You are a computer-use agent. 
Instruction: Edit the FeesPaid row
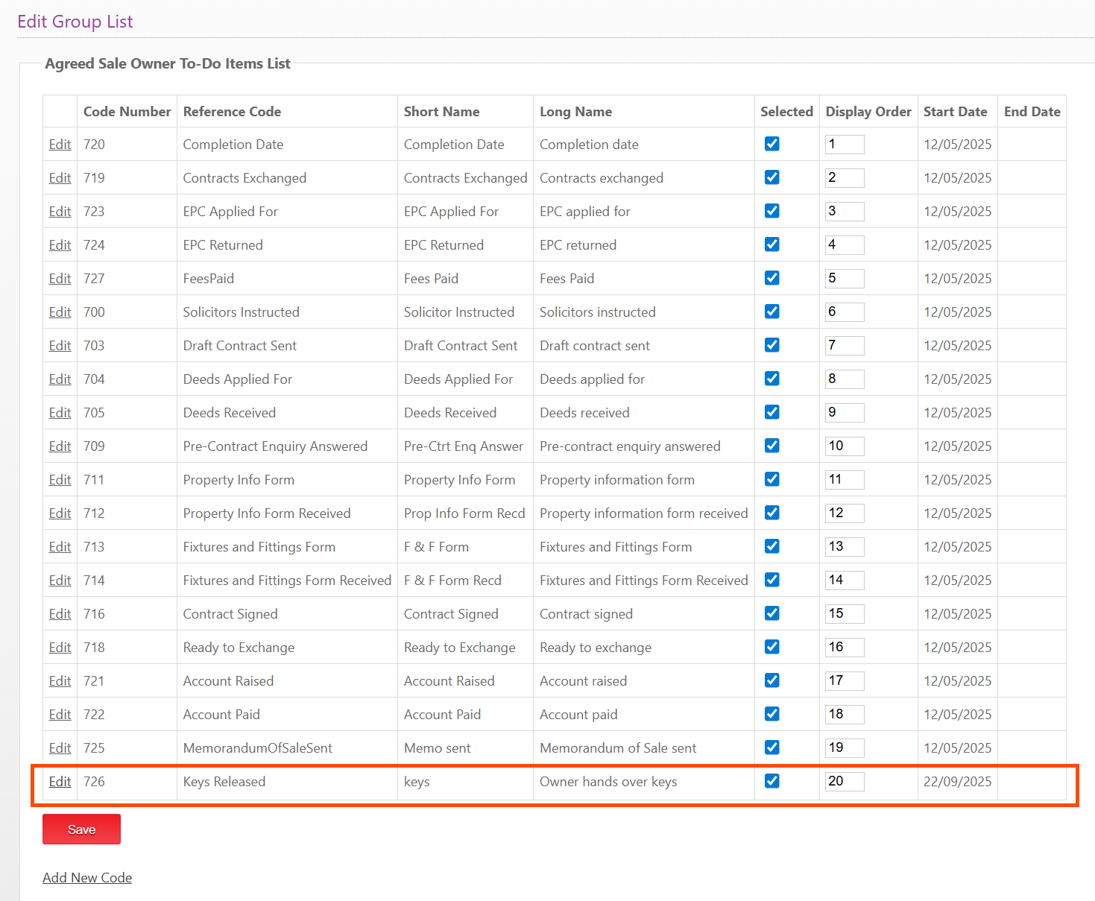(60, 279)
